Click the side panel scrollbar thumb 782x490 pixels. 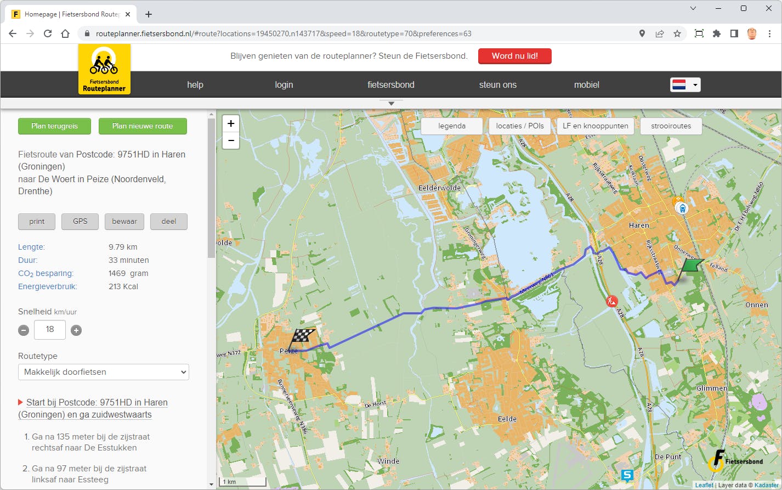(212, 188)
